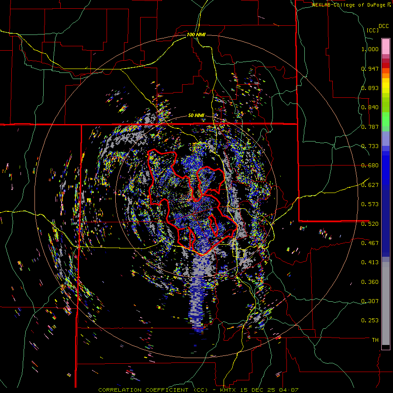
Task: Pick the bright green band on color scale
Action: pyautogui.click(x=386, y=119)
